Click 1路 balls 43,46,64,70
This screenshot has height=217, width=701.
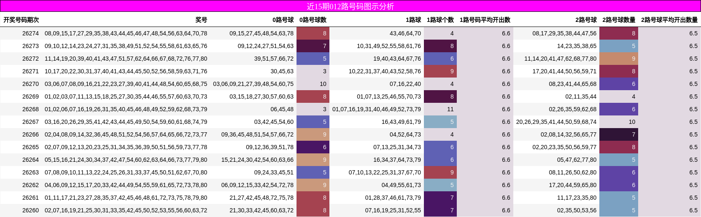click(x=405, y=33)
